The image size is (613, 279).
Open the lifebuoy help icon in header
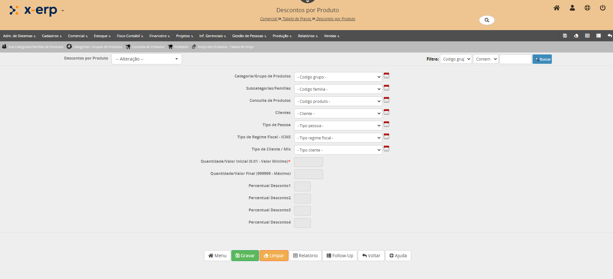587,8
